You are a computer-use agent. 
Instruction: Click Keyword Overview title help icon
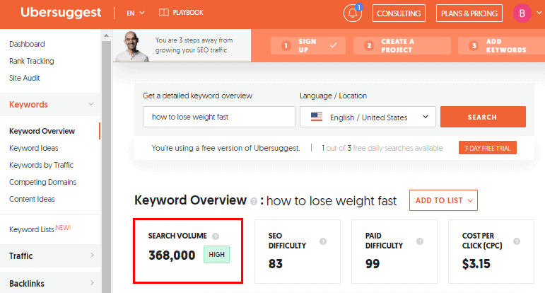(254, 202)
